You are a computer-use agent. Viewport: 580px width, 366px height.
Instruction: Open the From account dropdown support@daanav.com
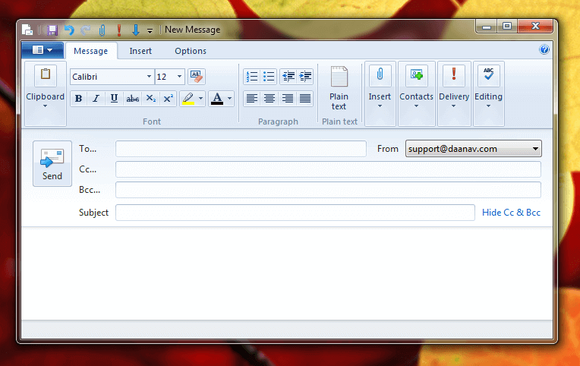pyautogui.click(x=474, y=149)
